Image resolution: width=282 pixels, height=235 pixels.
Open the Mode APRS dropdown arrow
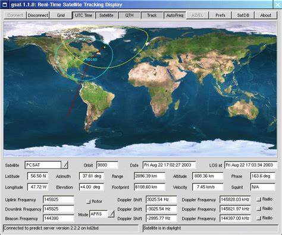point(111,214)
